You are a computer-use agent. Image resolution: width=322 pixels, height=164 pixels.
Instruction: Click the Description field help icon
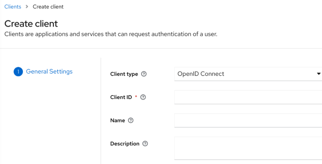(145, 144)
